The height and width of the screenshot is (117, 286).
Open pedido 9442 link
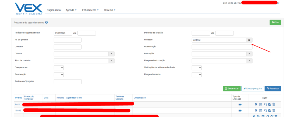click(18, 104)
